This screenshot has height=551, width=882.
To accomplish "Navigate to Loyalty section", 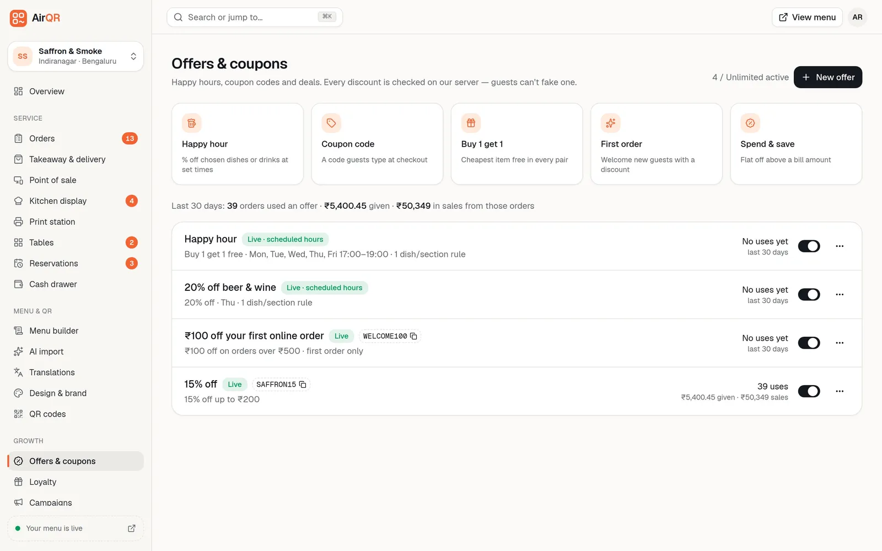I will [76, 482].
